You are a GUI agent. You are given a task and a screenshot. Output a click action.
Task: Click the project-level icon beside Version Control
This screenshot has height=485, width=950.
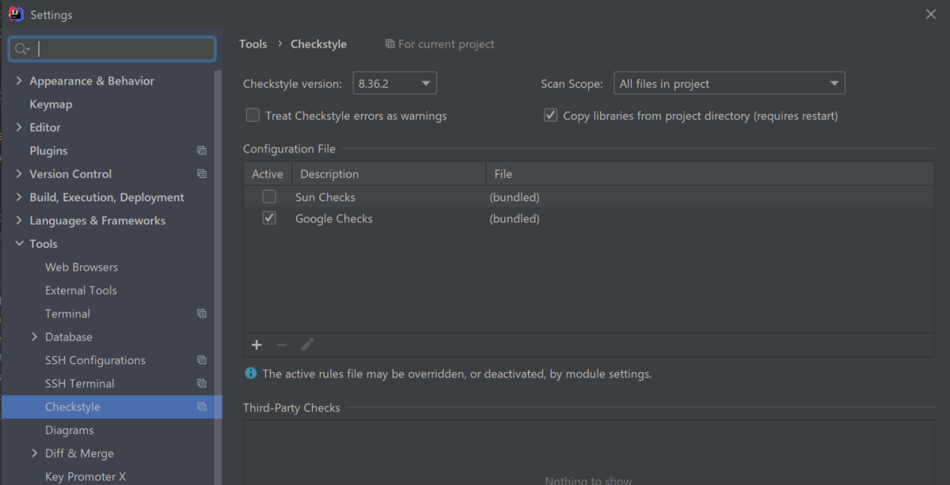202,174
